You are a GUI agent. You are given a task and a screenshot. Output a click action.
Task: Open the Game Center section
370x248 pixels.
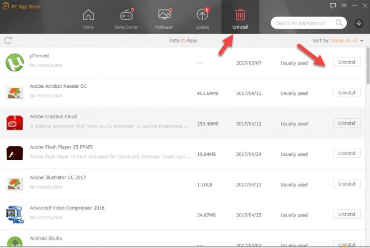click(x=126, y=19)
